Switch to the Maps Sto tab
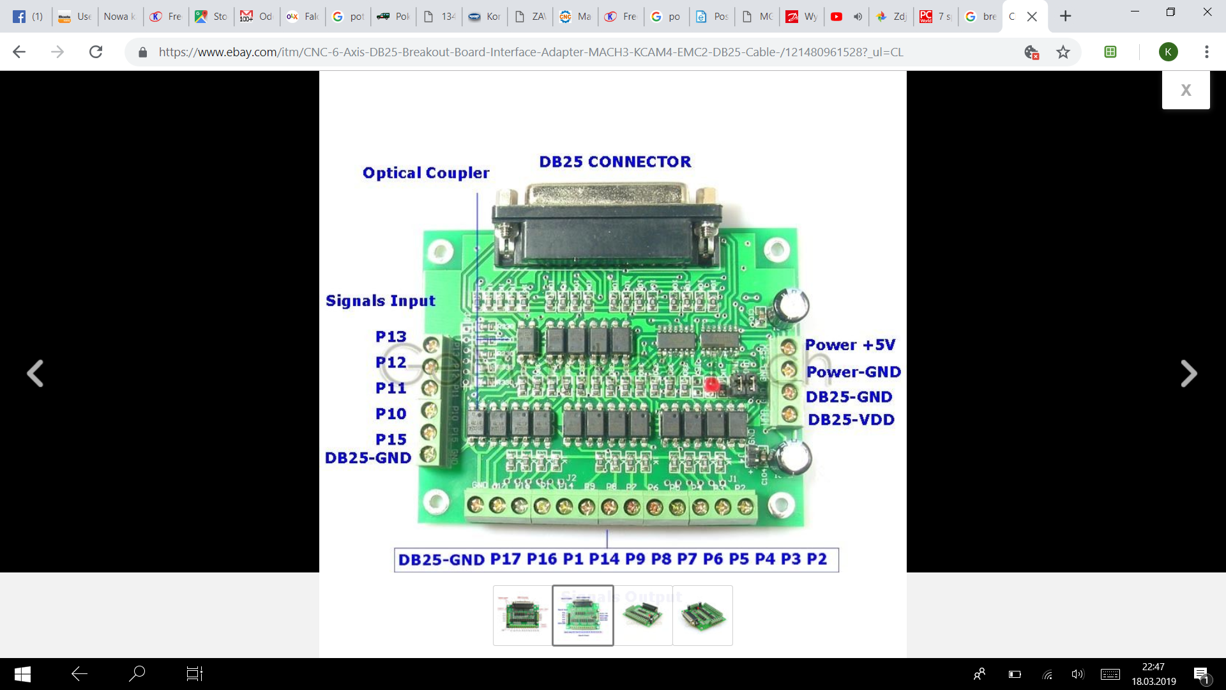1226x690 pixels. 211,17
